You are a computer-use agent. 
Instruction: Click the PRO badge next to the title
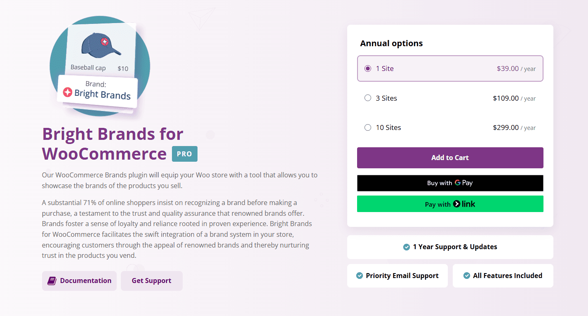184,153
